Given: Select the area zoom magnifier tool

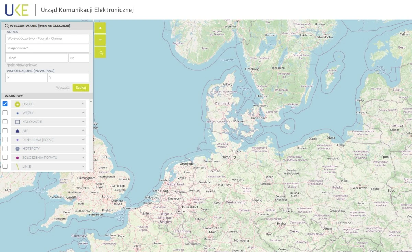Looking at the screenshot, I should [x=100, y=52].
